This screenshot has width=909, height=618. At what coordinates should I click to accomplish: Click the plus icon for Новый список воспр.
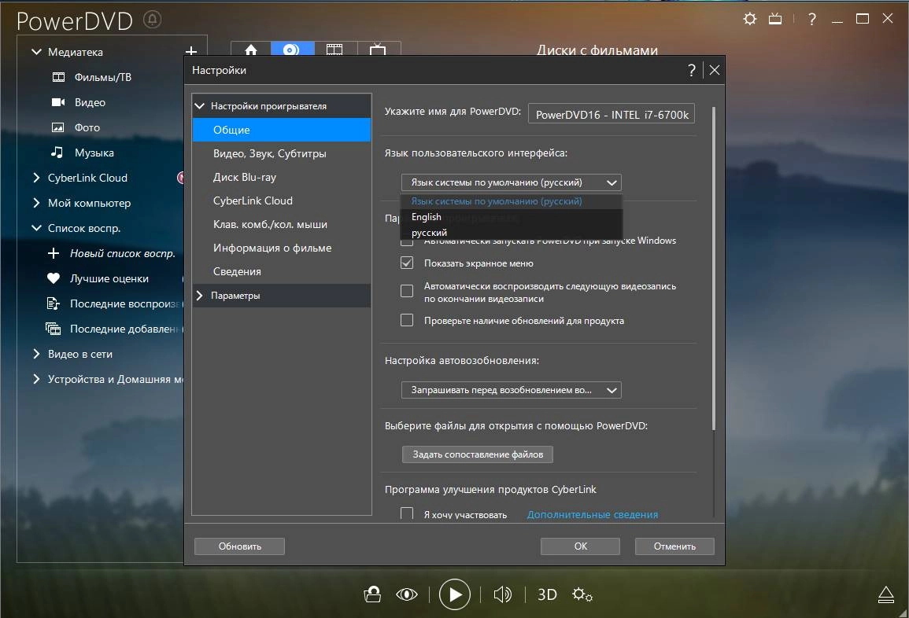(x=54, y=253)
